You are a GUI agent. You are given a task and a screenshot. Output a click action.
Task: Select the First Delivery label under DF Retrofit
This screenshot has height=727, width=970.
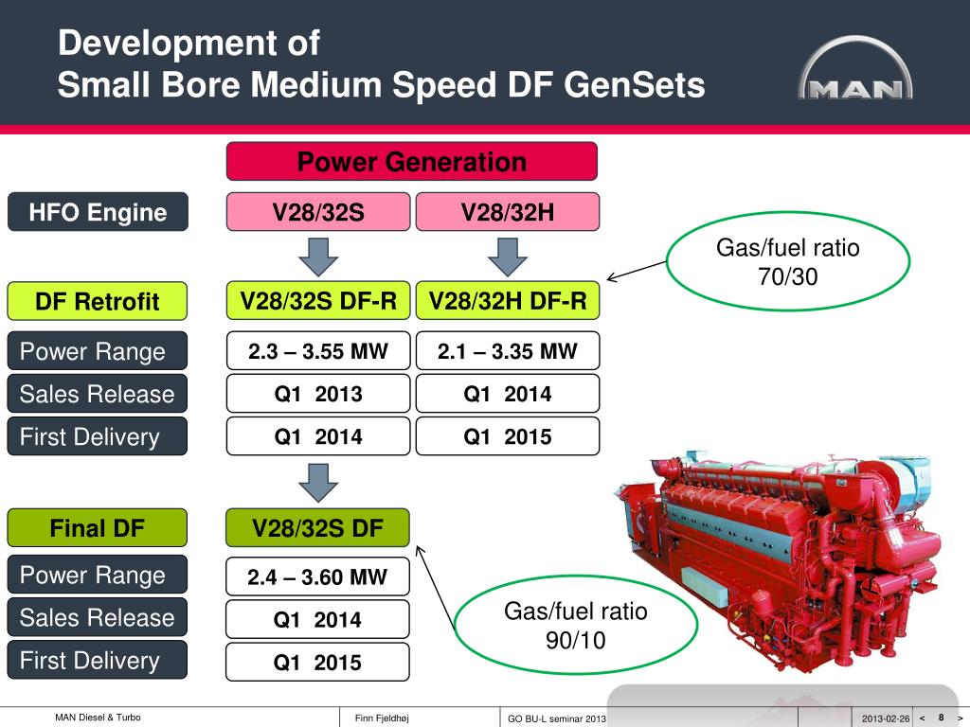point(98,436)
